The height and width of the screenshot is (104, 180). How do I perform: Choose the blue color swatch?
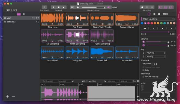142,23
